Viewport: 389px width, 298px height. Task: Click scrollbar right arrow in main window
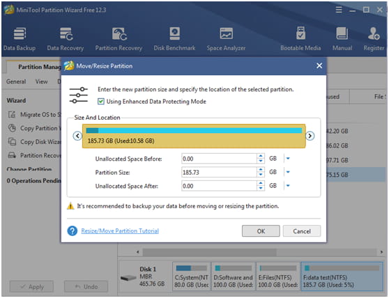[381, 252]
